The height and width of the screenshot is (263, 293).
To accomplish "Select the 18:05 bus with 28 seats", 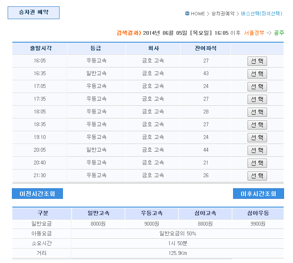I will click(257, 112).
